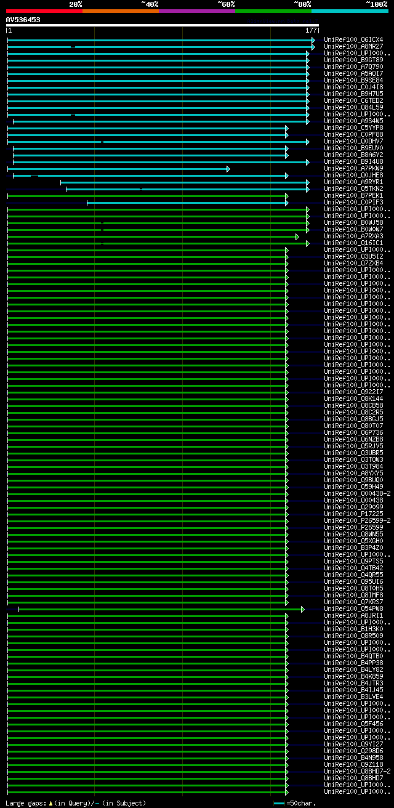Click UniRef100_A8JRI1 label

coord(353,615)
